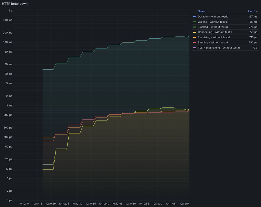Open color picker for Receiving orange swatch
The height and width of the screenshot is (207, 261).
(195, 37)
